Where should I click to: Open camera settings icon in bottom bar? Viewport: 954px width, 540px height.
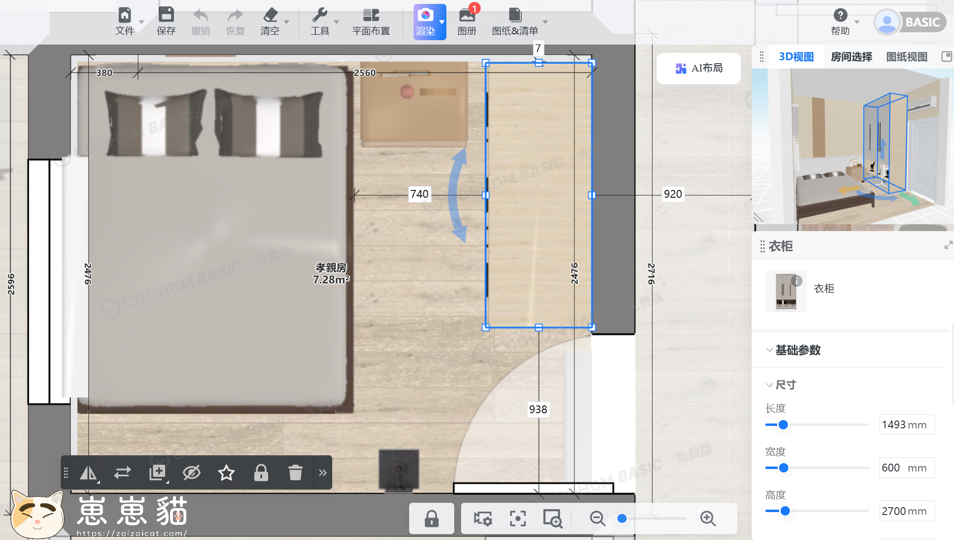483,518
